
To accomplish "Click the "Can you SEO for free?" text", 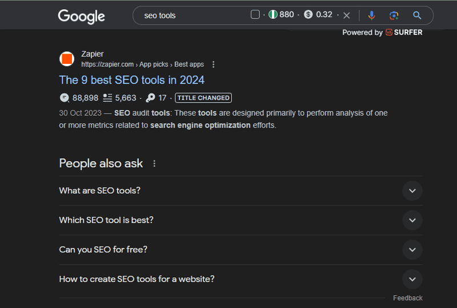I will [x=103, y=250].
